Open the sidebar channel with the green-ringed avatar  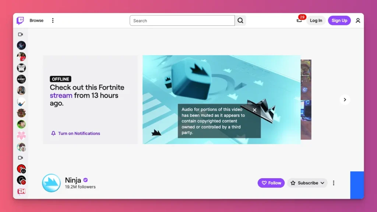pyautogui.click(x=21, y=124)
